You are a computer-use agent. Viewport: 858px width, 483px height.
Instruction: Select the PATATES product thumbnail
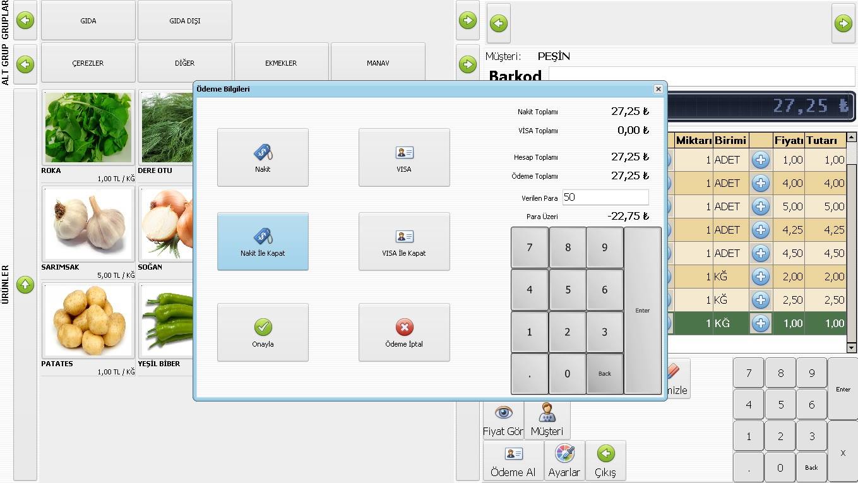(x=88, y=321)
